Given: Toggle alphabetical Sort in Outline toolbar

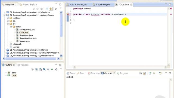Looking at the screenshot, I should coord(40,69).
